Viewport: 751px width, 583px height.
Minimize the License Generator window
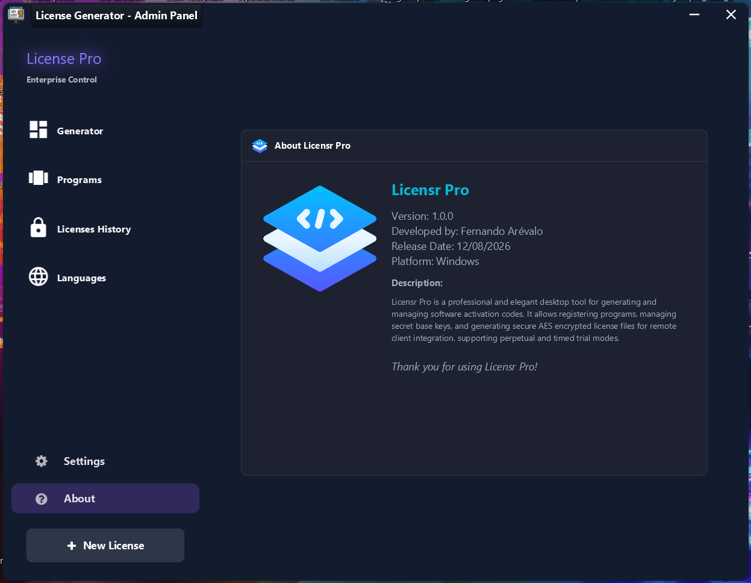click(x=694, y=14)
